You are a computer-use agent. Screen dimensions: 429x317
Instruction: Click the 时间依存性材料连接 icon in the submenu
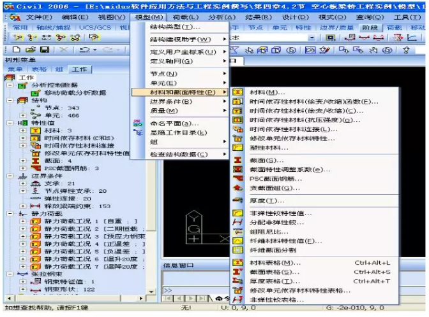pyautogui.click(x=237, y=129)
